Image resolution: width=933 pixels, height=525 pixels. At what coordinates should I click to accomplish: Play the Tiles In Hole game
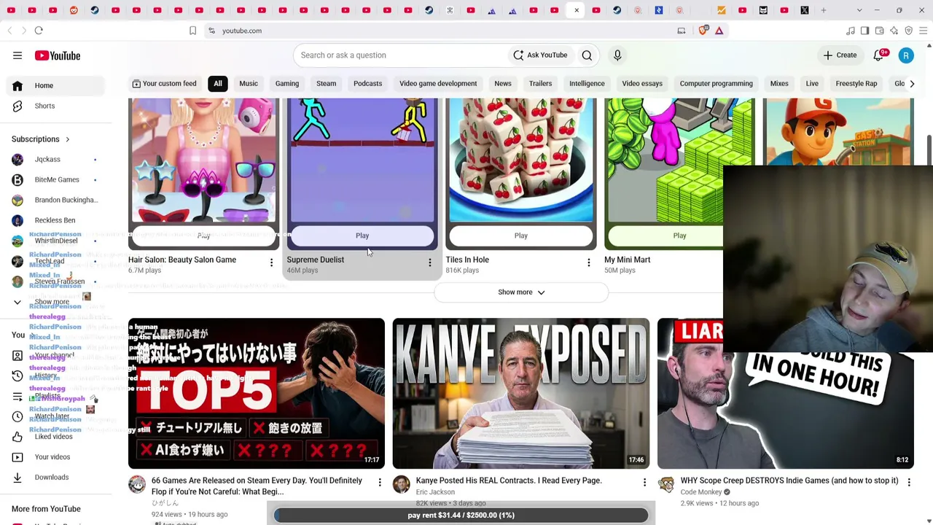521,236
